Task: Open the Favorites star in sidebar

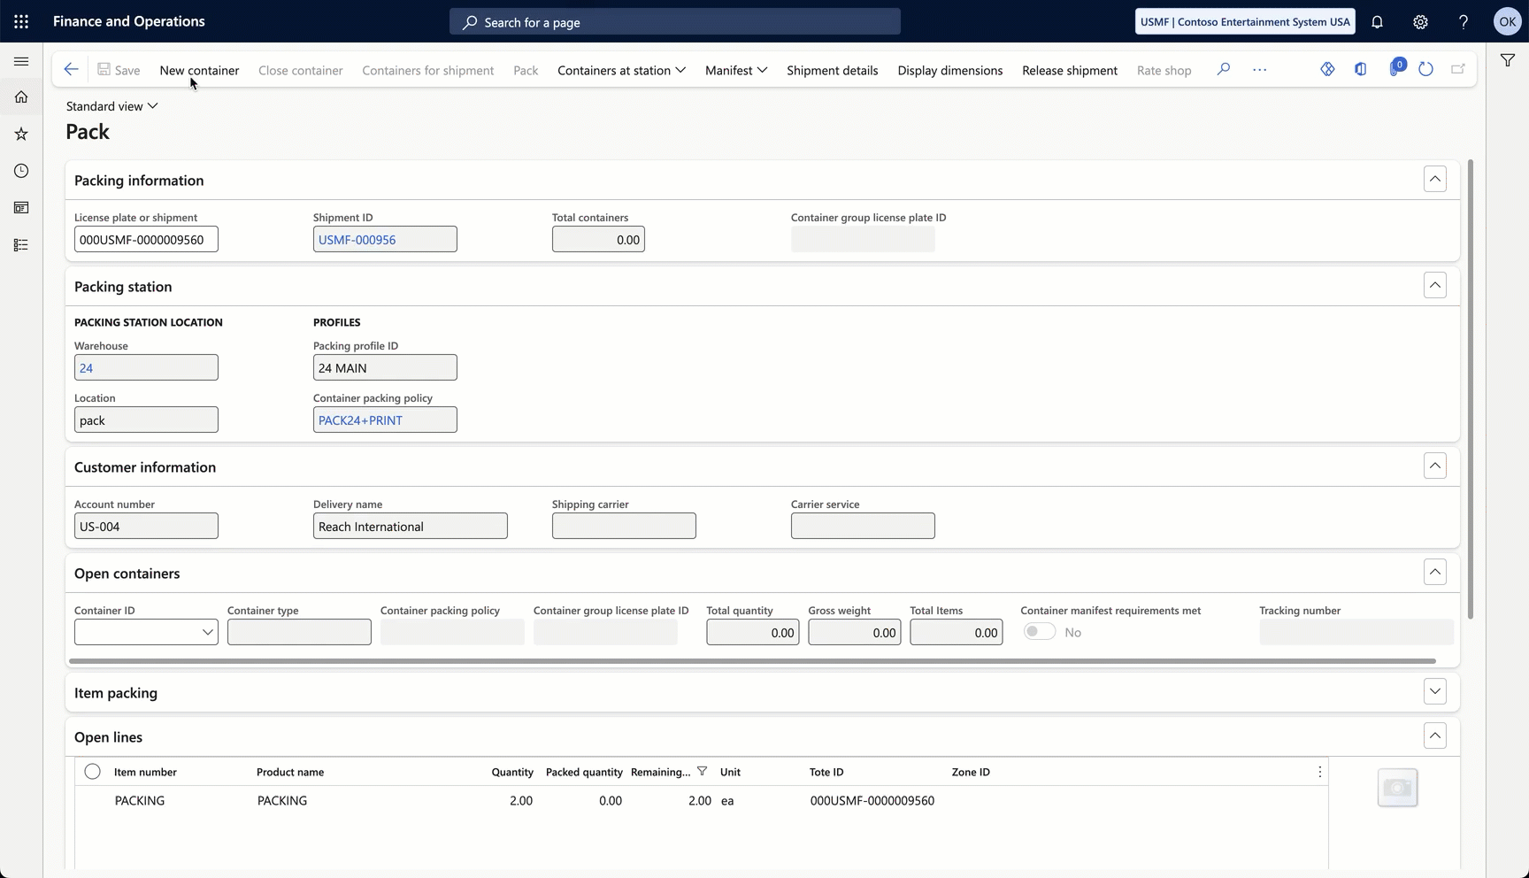Action: pos(21,134)
